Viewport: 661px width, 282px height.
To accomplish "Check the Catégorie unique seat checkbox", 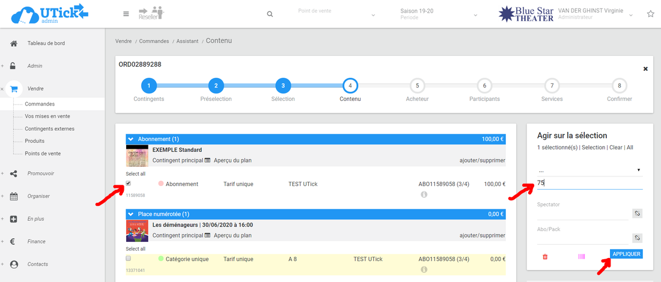I will click(x=129, y=258).
